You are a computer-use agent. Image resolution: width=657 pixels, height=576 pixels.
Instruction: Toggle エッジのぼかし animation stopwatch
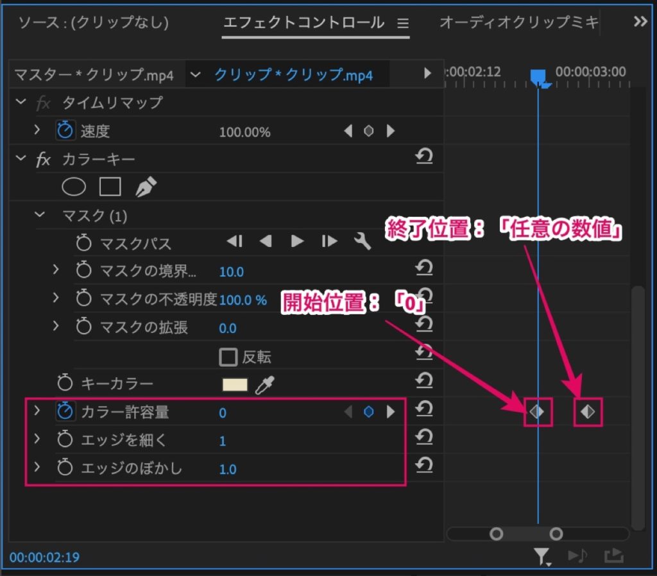[x=65, y=467]
